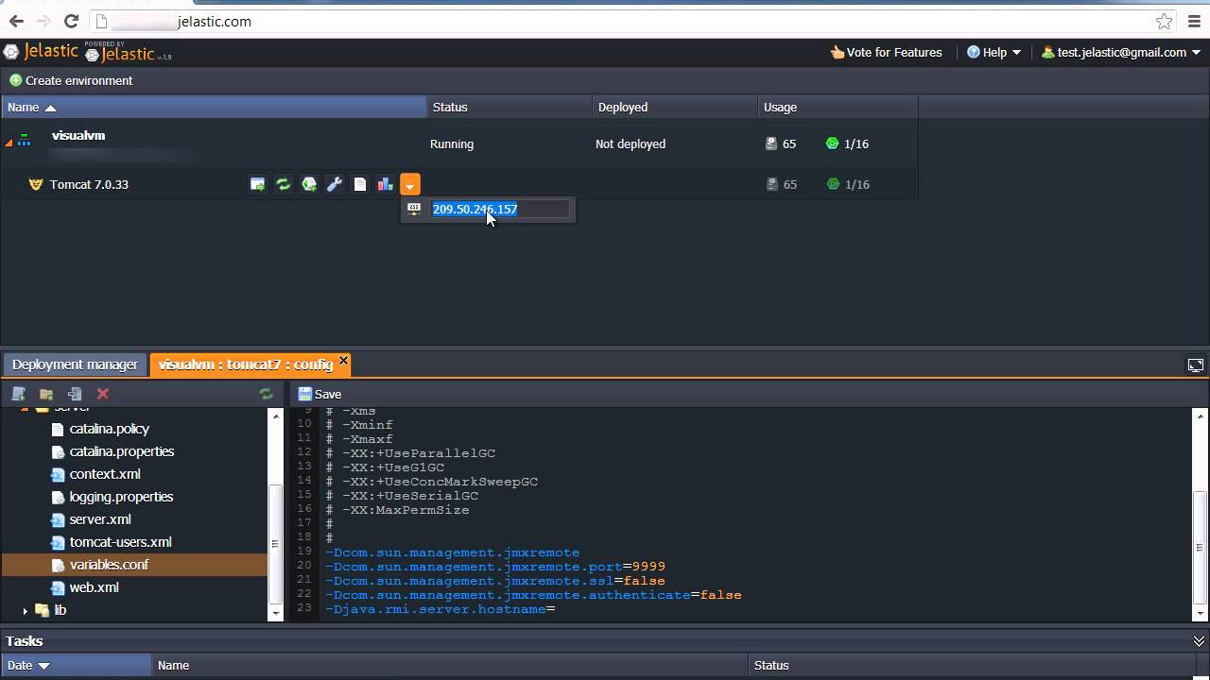Screen dimensions: 1210x680
Task: Close the visualvm tomcat7 config tab
Action: [x=343, y=360]
